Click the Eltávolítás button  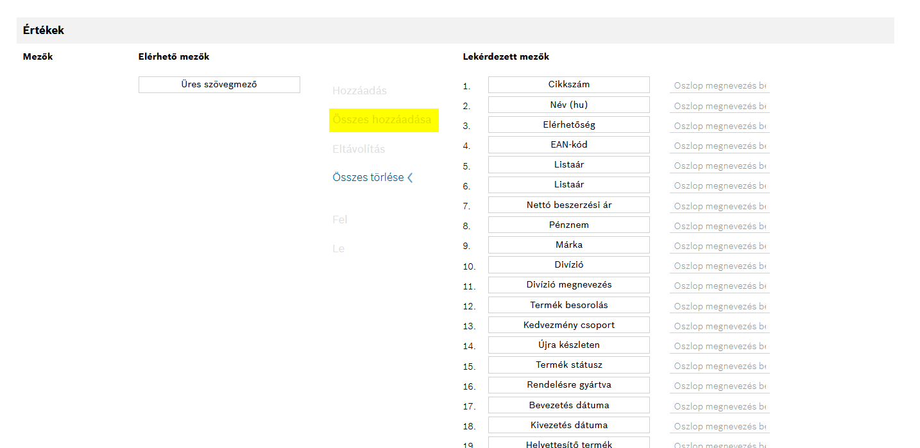[359, 149]
